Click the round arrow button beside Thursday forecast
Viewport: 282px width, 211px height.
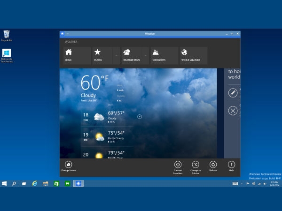140,117
